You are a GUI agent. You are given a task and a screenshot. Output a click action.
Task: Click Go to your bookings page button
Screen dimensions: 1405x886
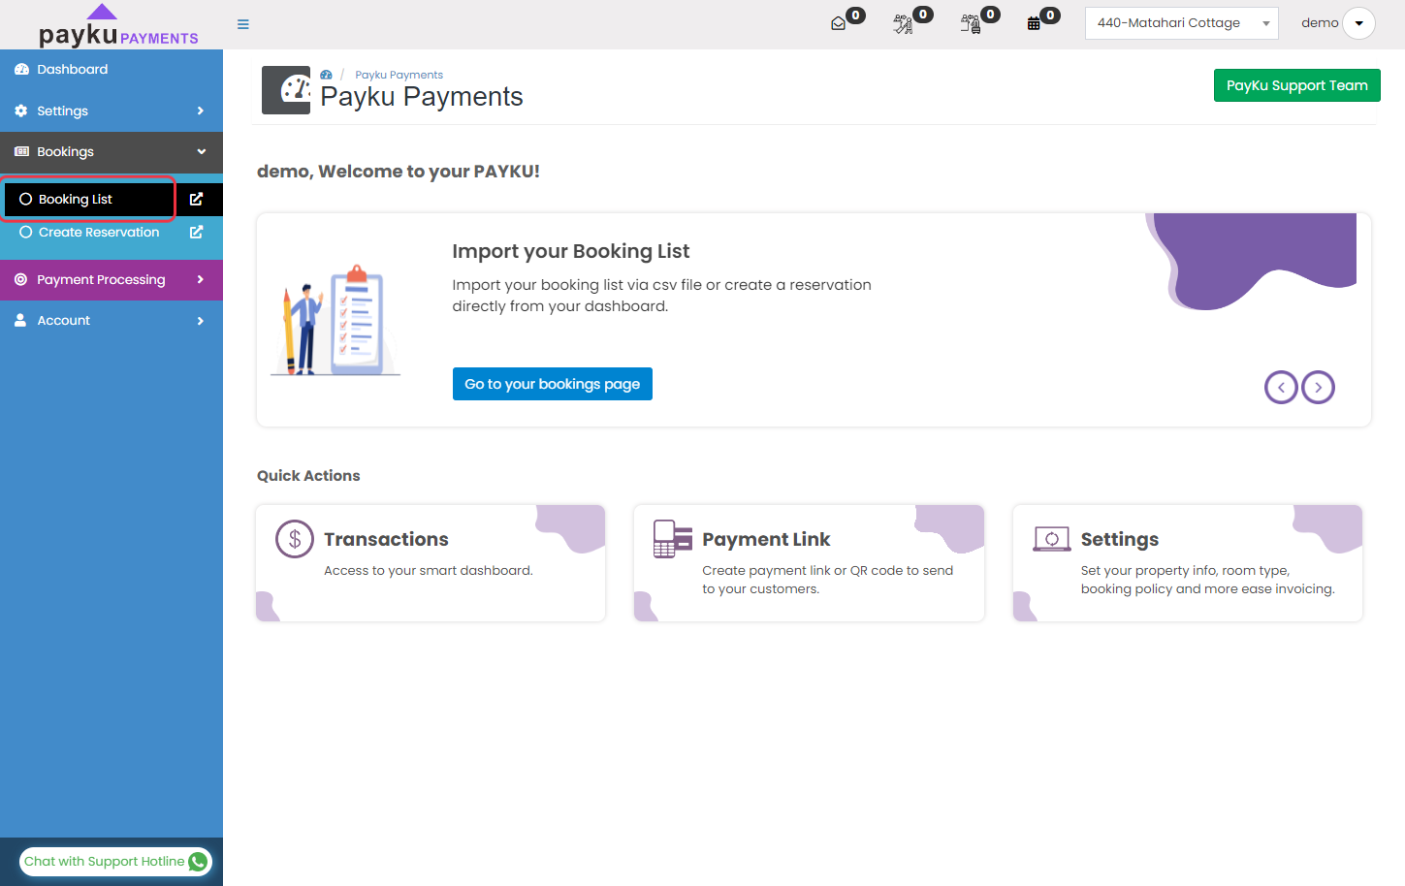tap(553, 384)
